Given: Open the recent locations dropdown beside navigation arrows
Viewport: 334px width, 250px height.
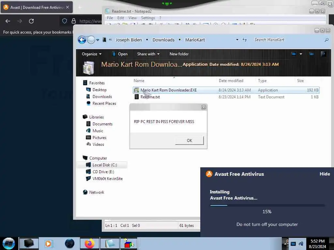Looking at the screenshot, I should [98, 40].
